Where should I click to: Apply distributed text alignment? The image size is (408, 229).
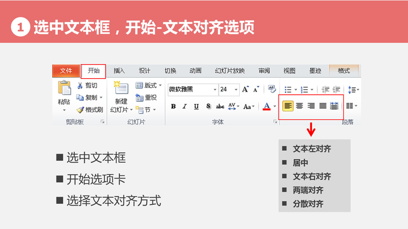(x=334, y=106)
